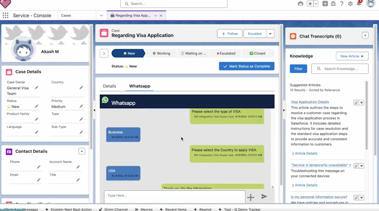Open actions menu for Visa Application Details
Screen dimensions: 379x211
pos(361,103)
